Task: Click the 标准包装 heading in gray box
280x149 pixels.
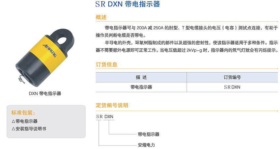Action: (x=23, y=112)
